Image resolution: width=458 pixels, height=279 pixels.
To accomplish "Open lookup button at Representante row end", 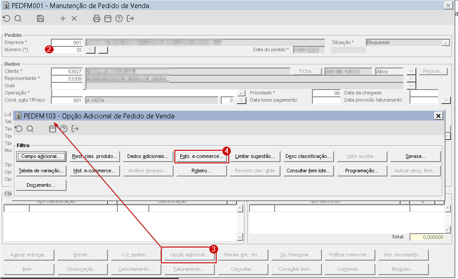I will pyautogui.click(x=411, y=78).
